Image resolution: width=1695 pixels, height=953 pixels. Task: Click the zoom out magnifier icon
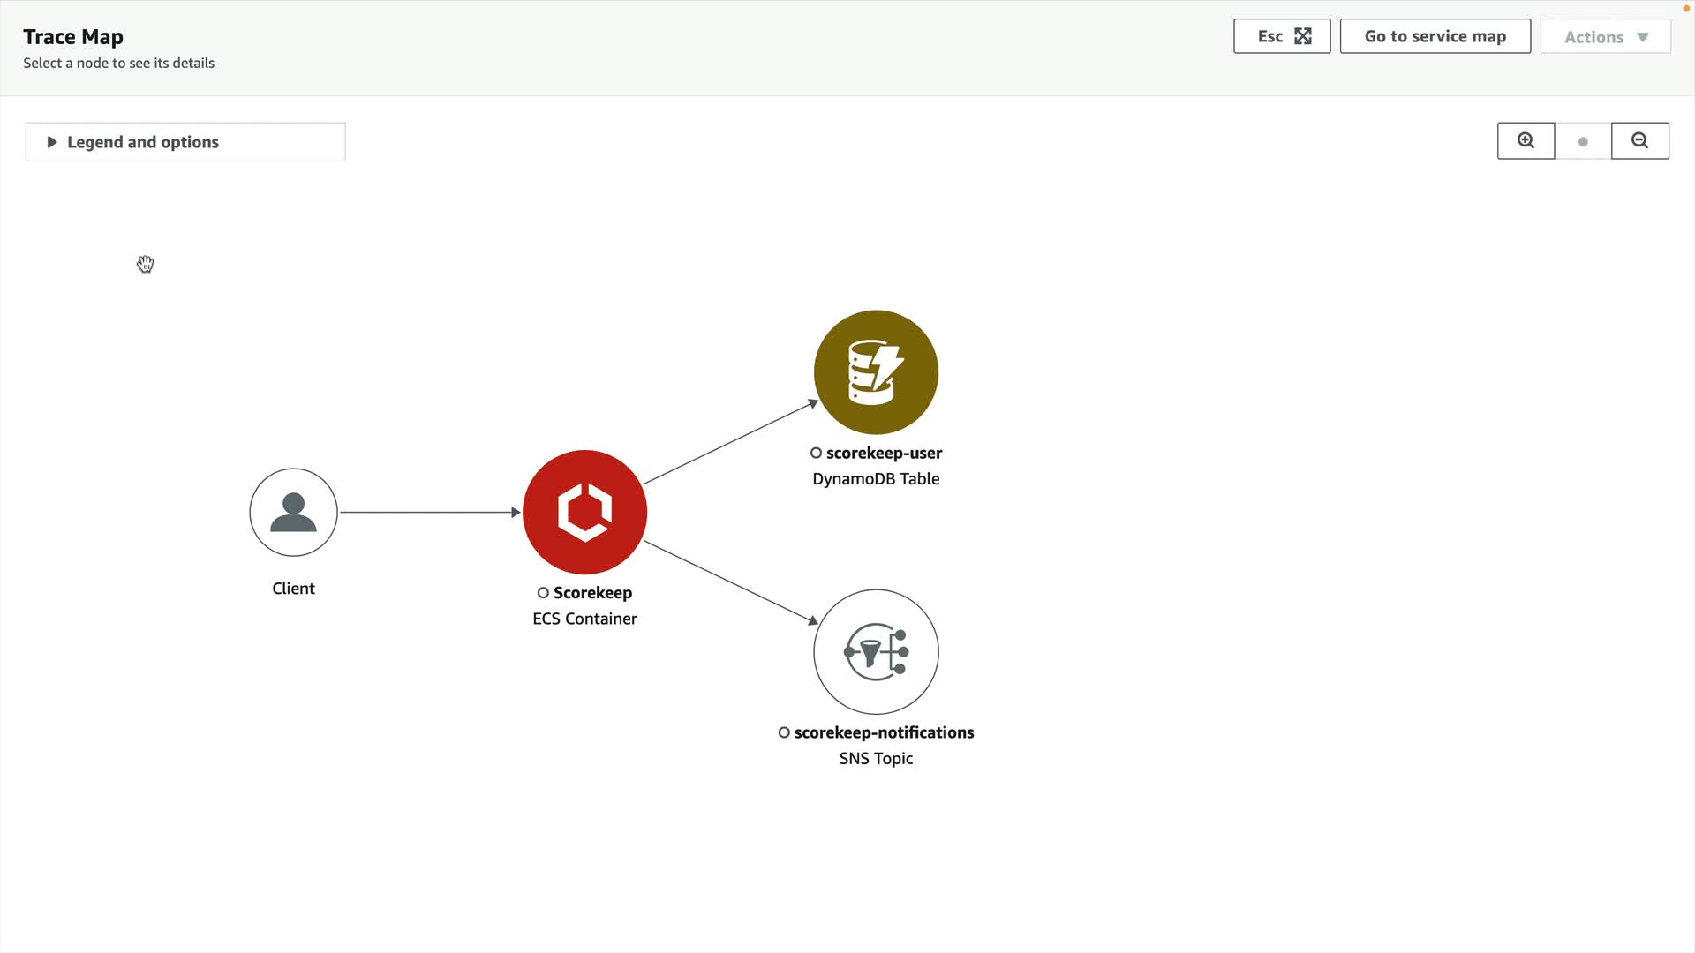coord(1639,141)
